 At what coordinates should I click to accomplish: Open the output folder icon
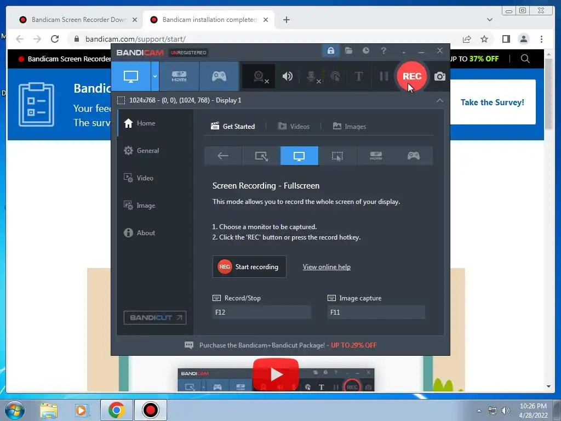point(348,50)
